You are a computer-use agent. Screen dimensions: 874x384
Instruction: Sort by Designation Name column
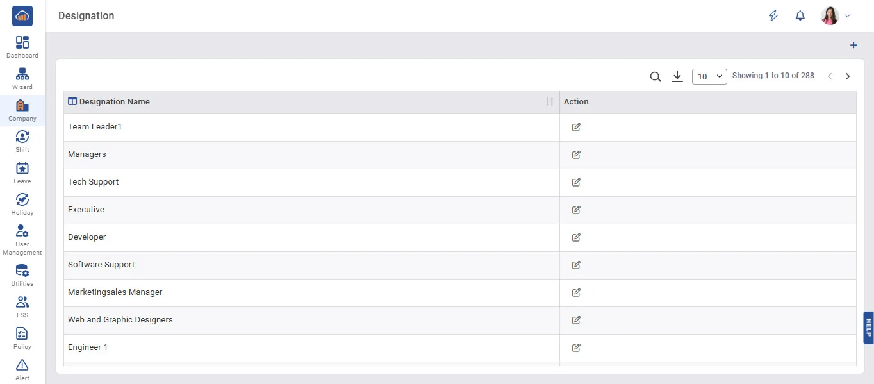coord(549,102)
